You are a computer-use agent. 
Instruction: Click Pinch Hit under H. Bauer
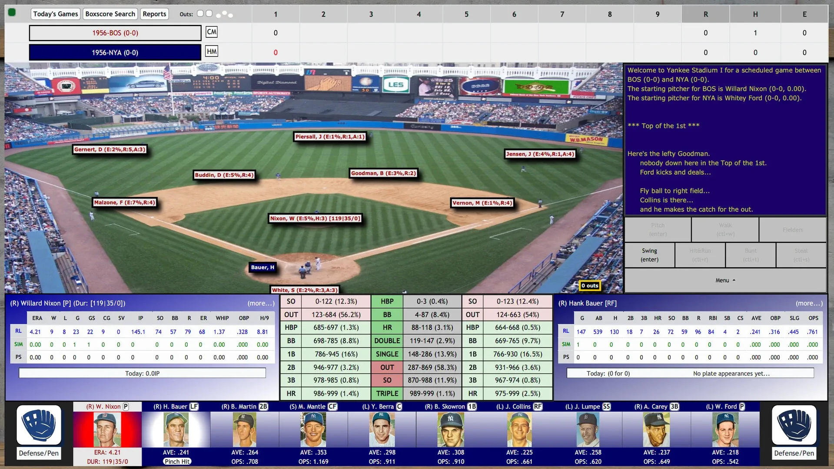177,462
